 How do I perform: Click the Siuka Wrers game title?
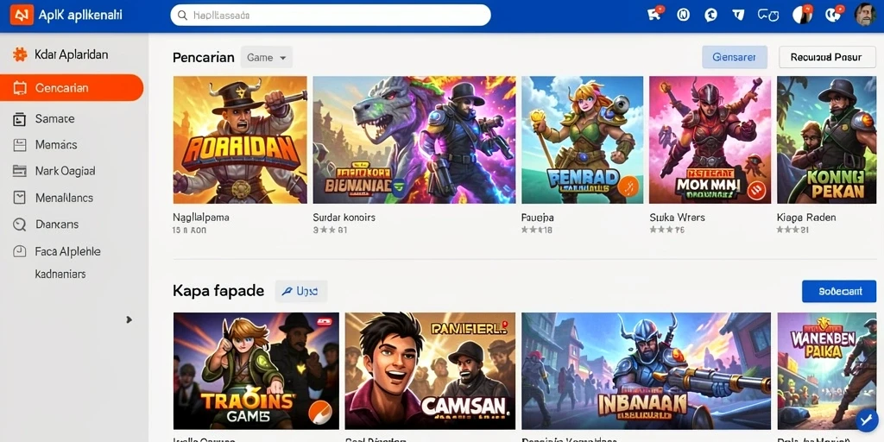pos(677,217)
